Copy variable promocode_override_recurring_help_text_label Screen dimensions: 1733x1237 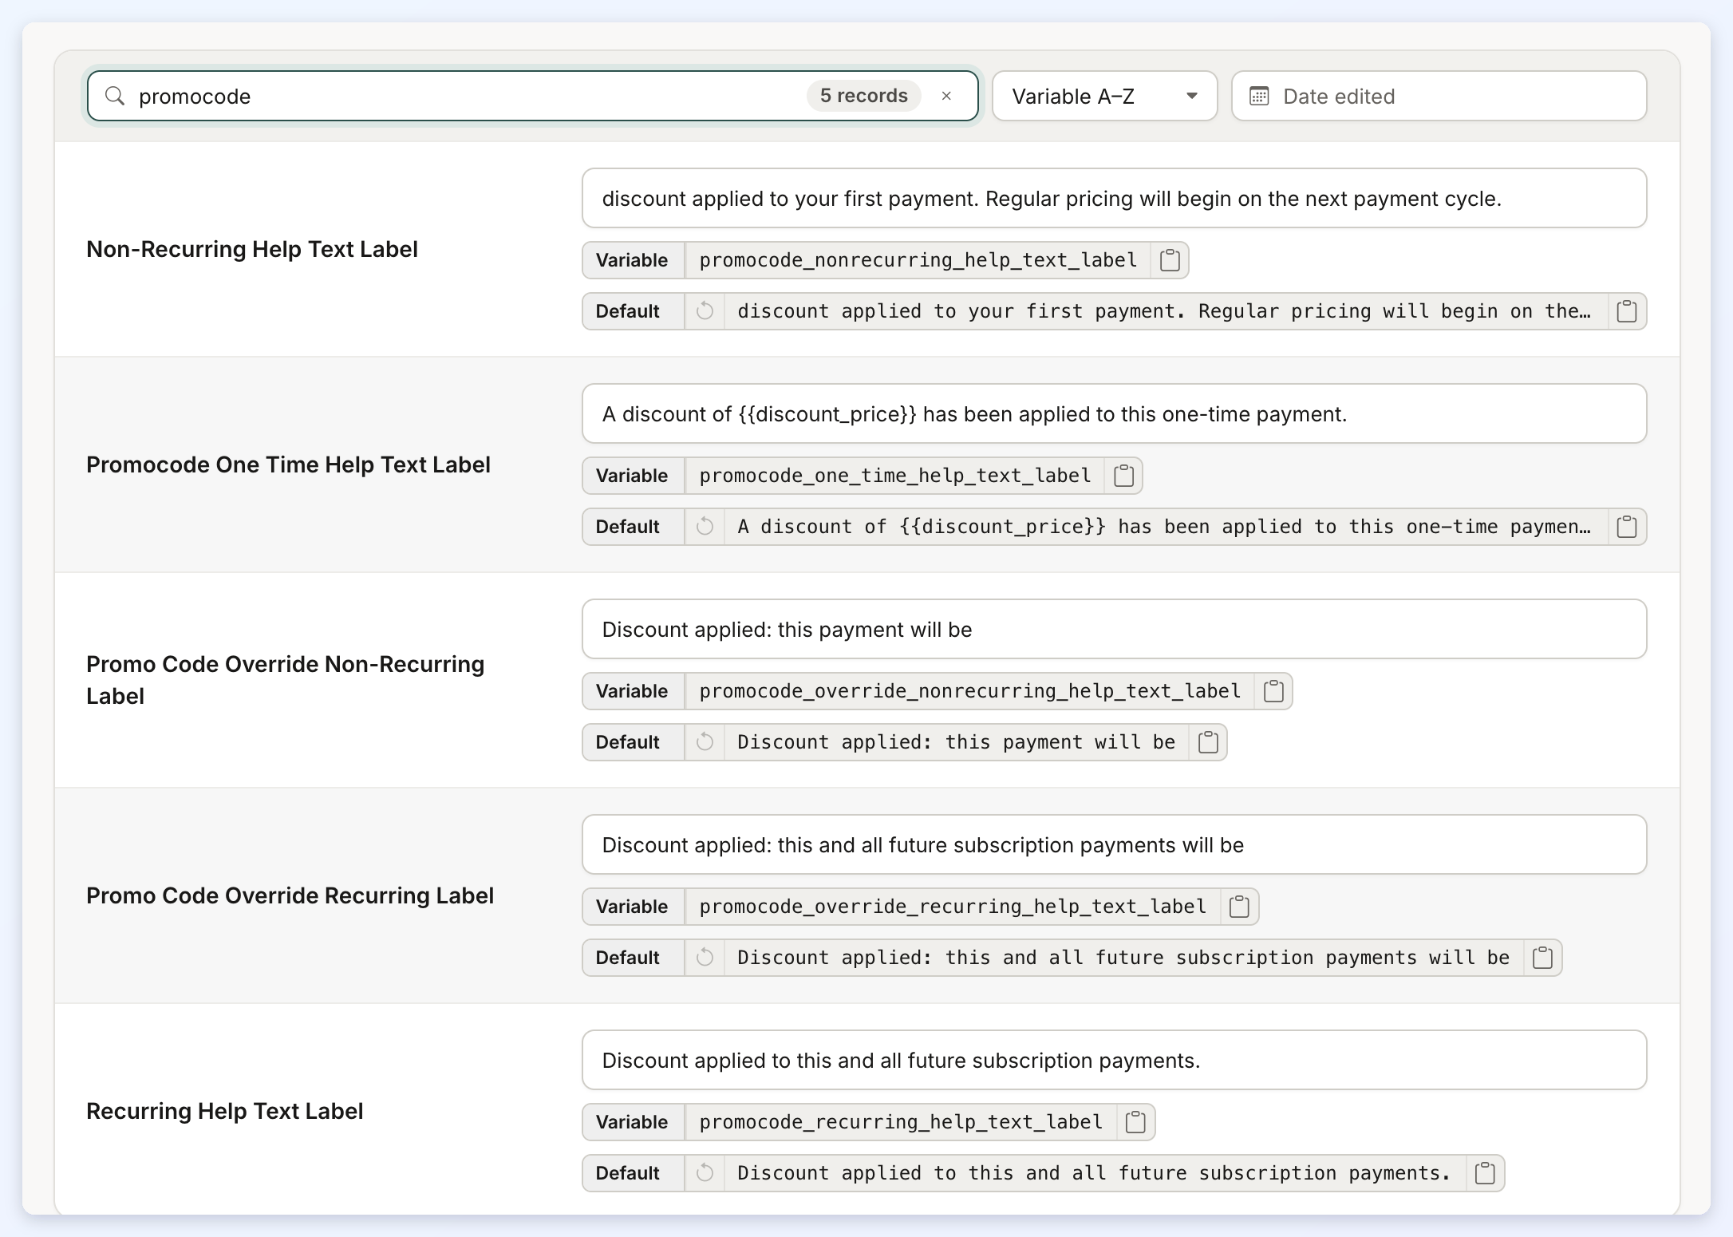[1239, 907]
